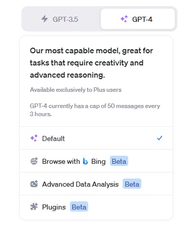Click the purple sparkle icon beside GPT-4
Image resolution: width=189 pixels, height=245 pixels.
click(x=124, y=19)
